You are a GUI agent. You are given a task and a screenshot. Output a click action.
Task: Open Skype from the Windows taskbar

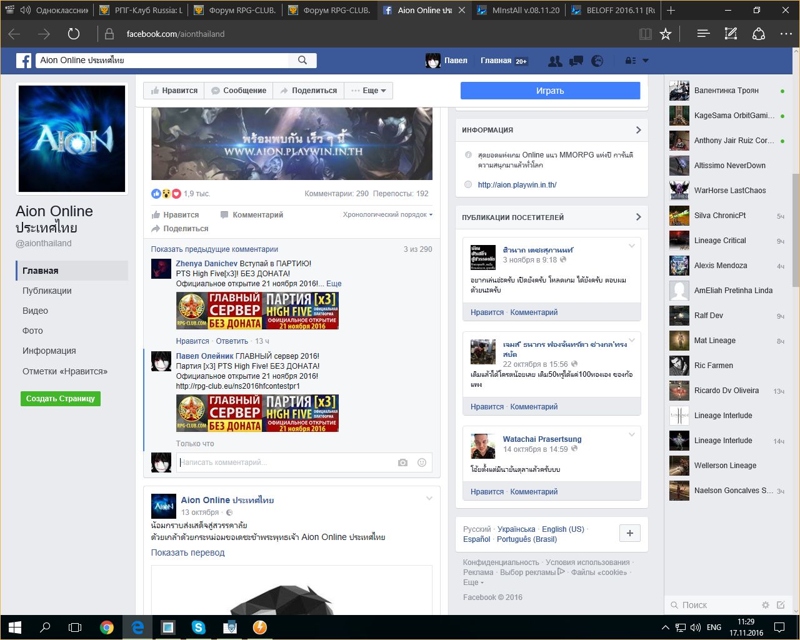tap(199, 627)
